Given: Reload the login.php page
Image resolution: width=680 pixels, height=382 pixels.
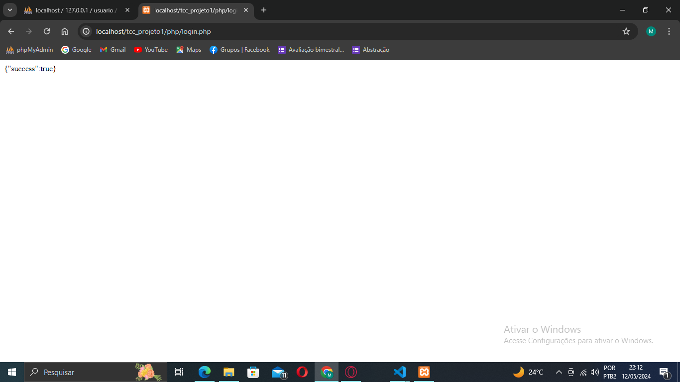Looking at the screenshot, I should (x=47, y=31).
